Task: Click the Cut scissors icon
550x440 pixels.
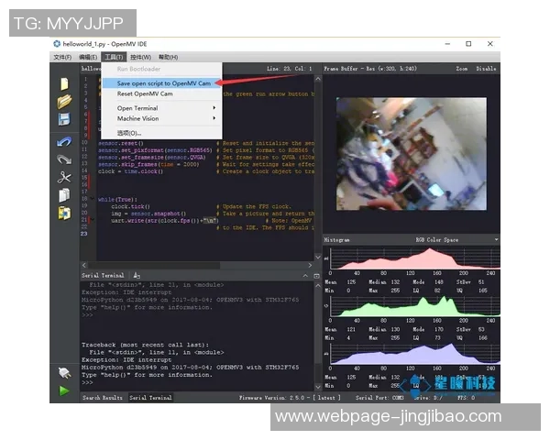Action: [64, 177]
